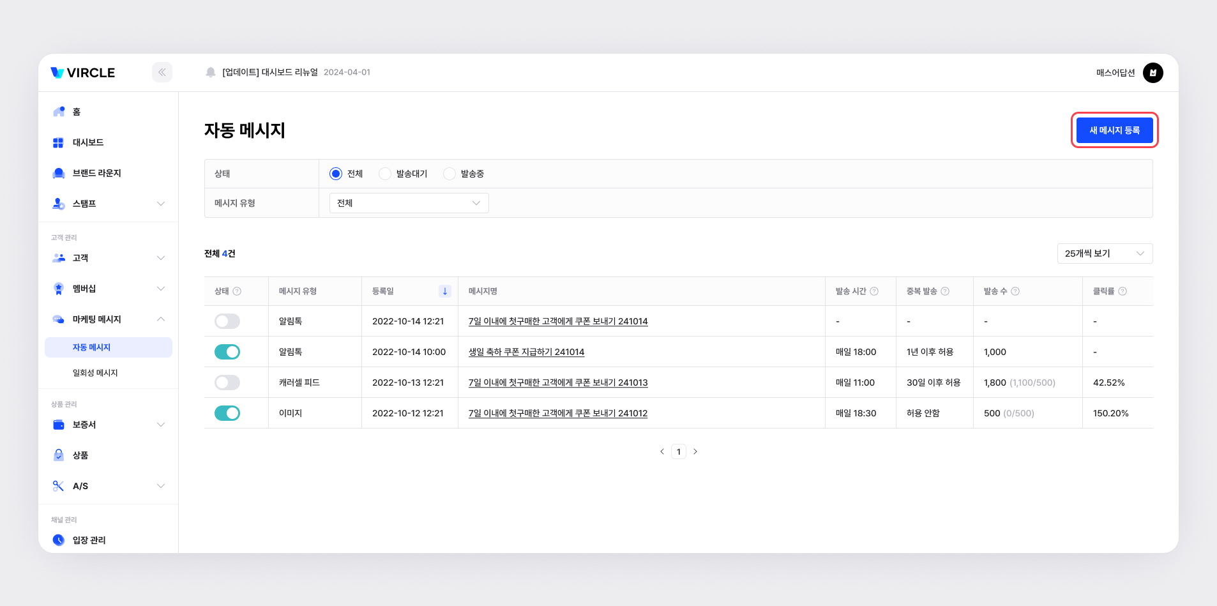Click the 전체 4건 total count

pyautogui.click(x=220, y=254)
